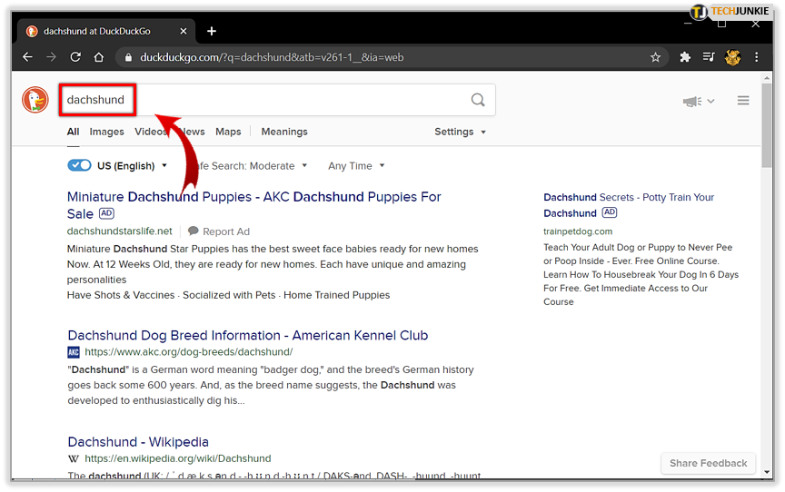Go to the browser home page
The height and width of the screenshot is (492, 785).
(x=99, y=57)
